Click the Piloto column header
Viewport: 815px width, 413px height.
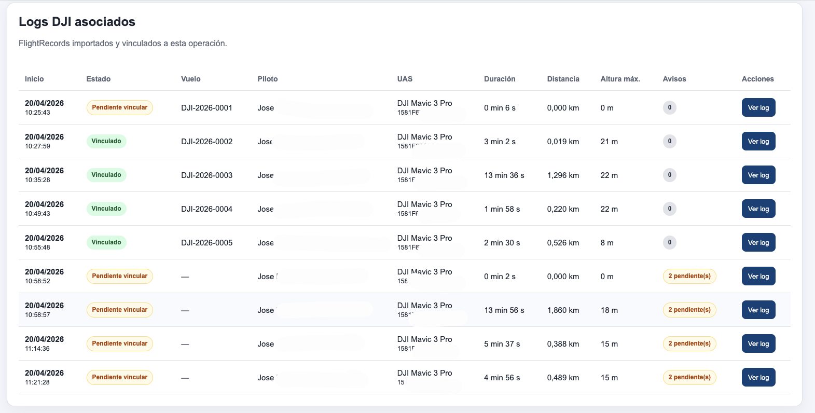[268, 79]
